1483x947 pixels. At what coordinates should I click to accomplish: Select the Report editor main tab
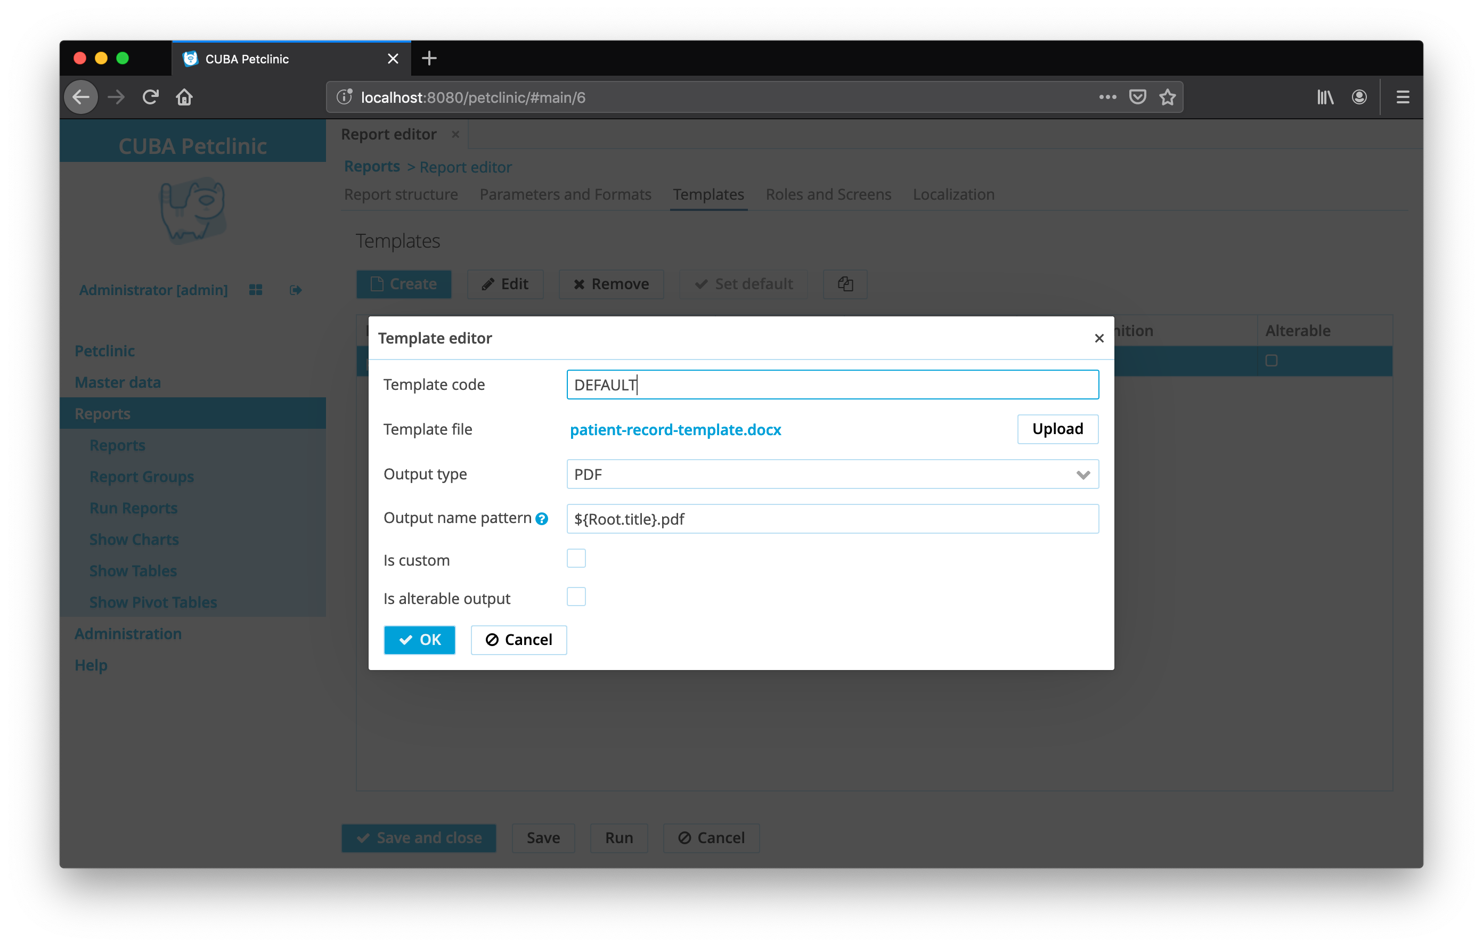(x=389, y=134)
